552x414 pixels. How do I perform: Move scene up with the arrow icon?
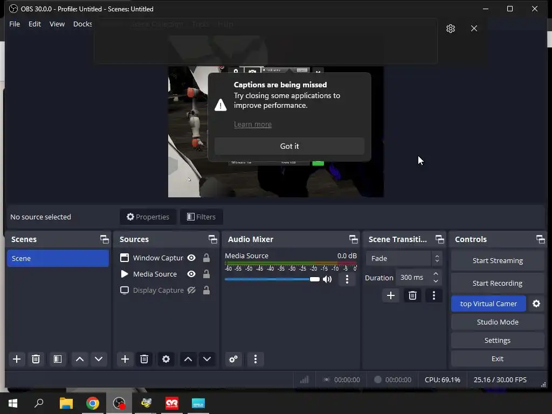point(80,359)
